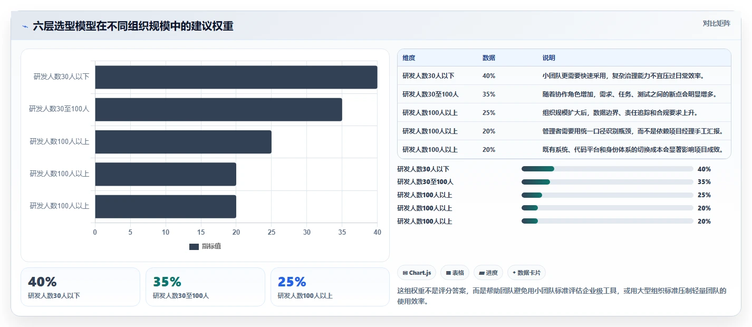Click the title 六层选型模型在不同组织规模中的建议权重
The image size is (752, 327).
(x=133, y=26)
